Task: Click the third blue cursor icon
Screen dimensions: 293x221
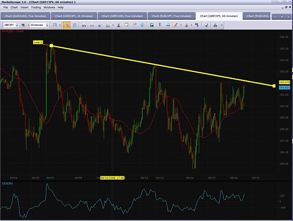Action: pyautogui.click(x=100, y=25)
